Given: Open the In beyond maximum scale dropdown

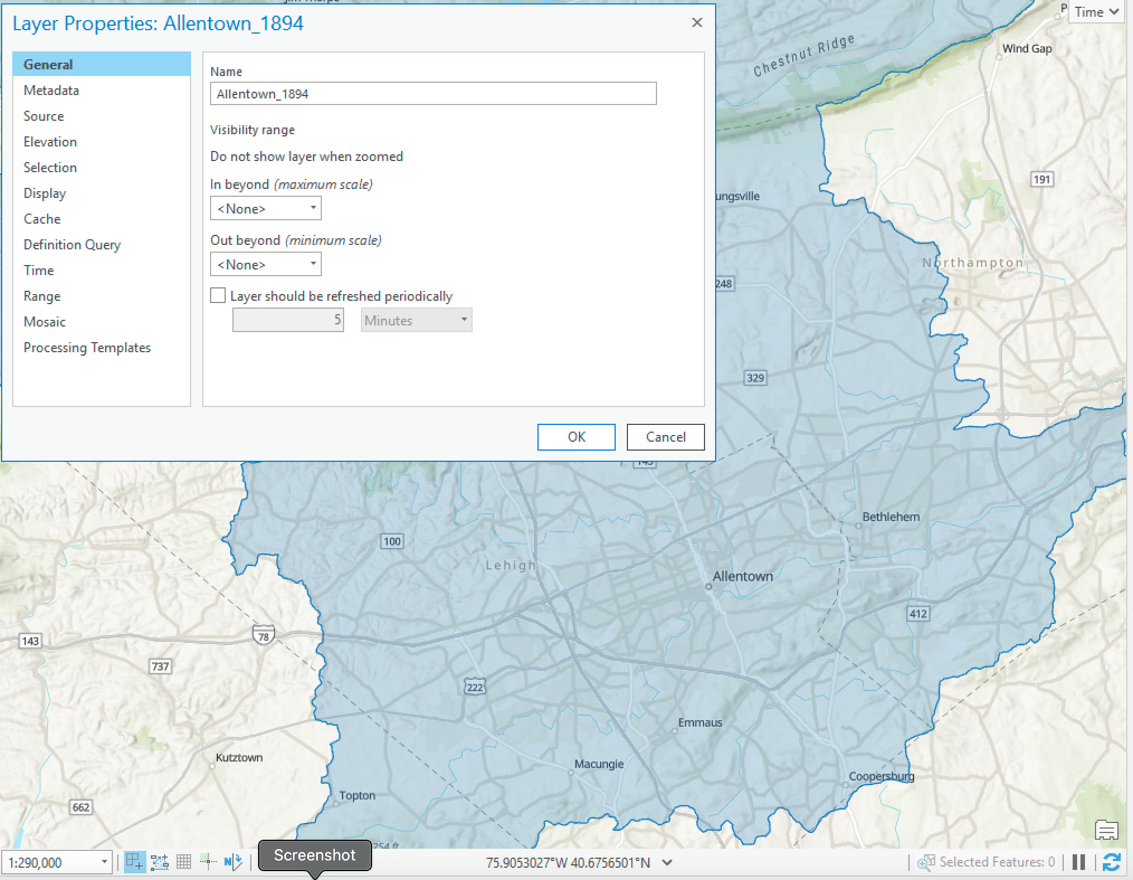Looking at the screenshot, I should (x=265, y=208).
